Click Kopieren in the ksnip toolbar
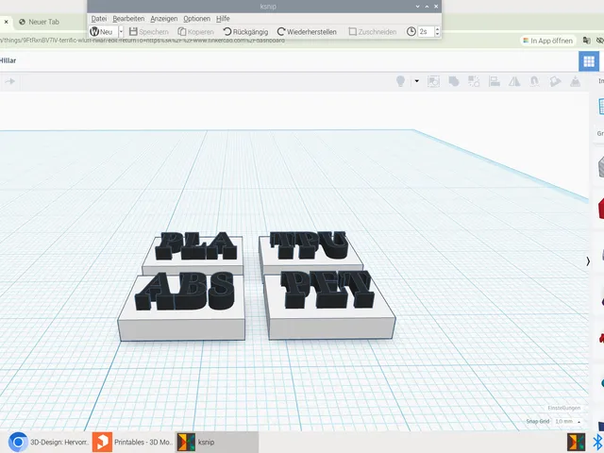Viewport: 604px width, 453px height. [x=195, y=31]
